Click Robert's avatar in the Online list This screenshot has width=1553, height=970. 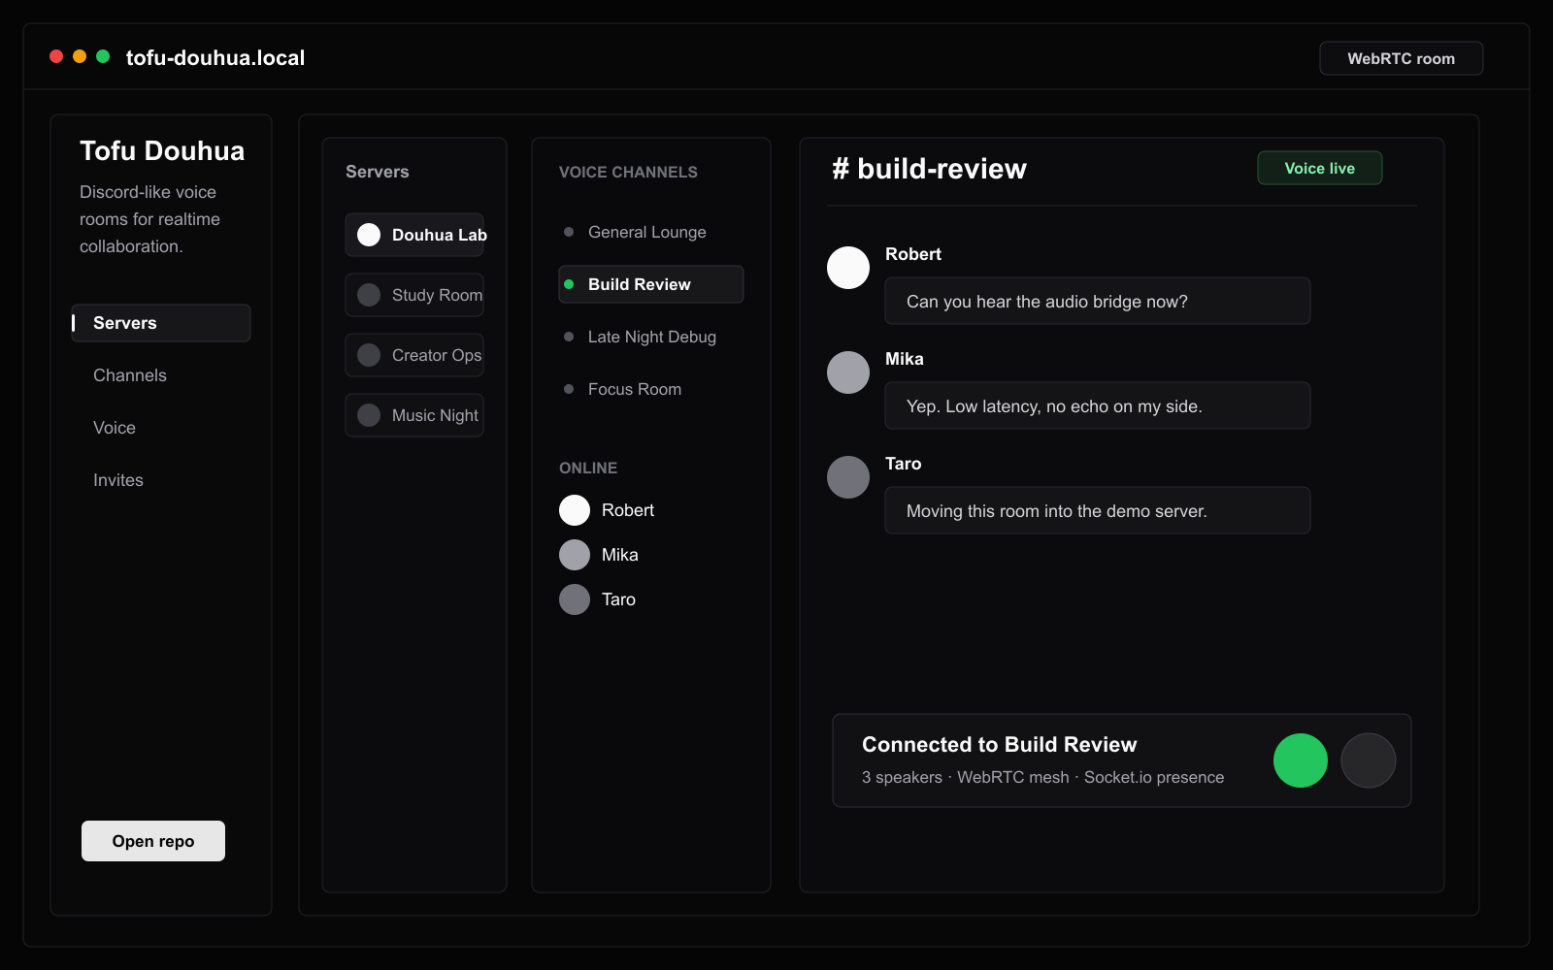[575, 510]
